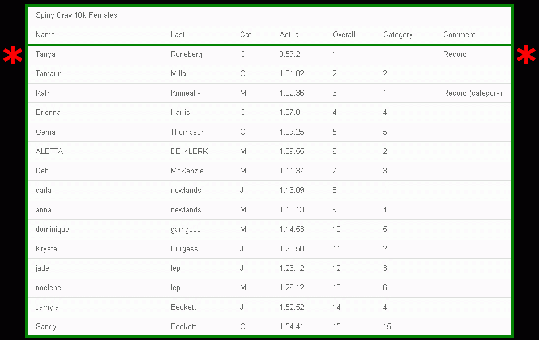Click the Record (category) comment
The height and width of the screenshot is (340, 539).
[473, 93]
